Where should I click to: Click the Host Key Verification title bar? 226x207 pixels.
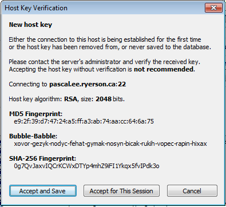[103, 8]
